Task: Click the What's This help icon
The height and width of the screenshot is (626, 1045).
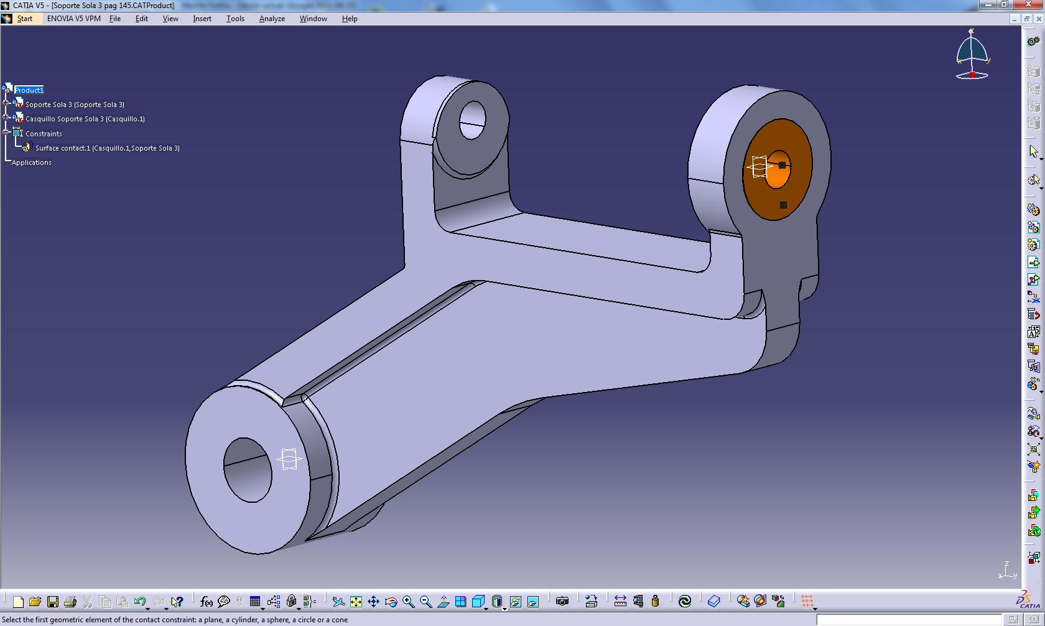Action: point(177,602)
